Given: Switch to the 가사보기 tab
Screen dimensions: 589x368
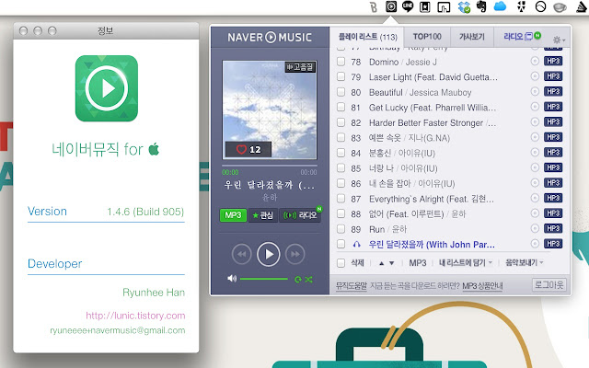Looking at the screenshot, I should point(472,37).
